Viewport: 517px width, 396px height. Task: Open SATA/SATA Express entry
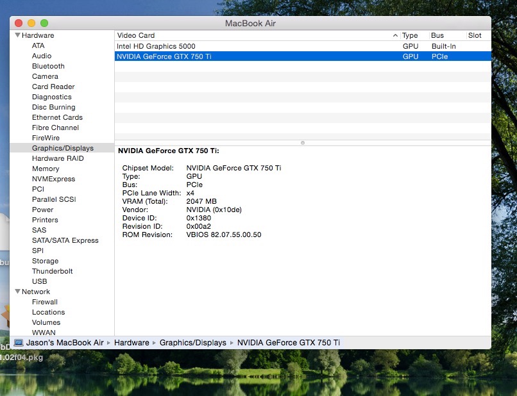[65, 240]
